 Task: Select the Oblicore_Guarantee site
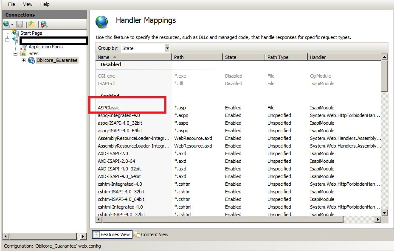click(x=57, y=60)
